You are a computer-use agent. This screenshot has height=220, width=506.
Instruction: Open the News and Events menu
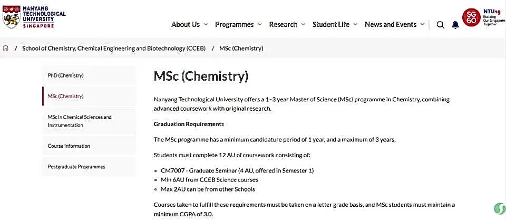click(391, 24)
